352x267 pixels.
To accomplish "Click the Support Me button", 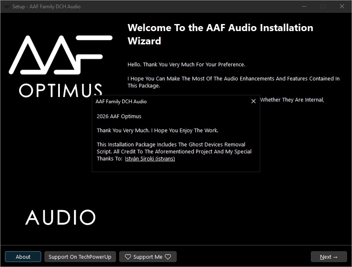I will pyautogui.click(x=148, y=257).
